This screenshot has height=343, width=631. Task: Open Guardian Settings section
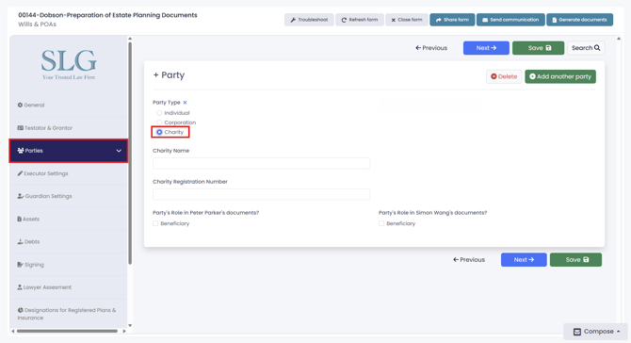point(69,196)
